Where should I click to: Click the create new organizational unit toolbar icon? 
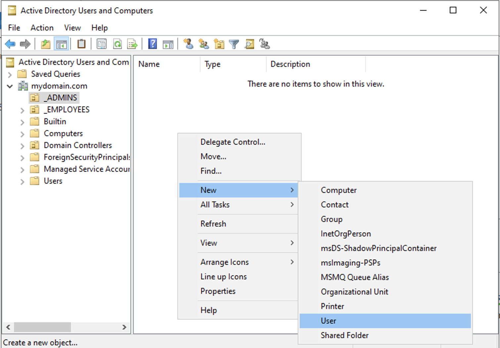(x=219, y=44)
